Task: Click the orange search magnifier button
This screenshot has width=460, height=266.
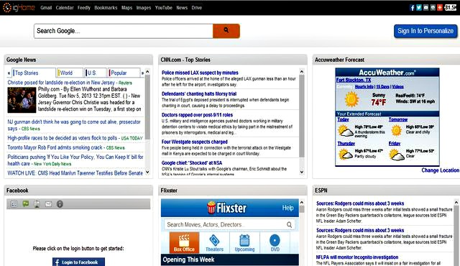Action: (226, 31)
